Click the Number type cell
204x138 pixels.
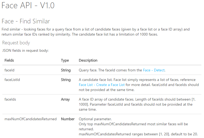click(x=68, y=119)
